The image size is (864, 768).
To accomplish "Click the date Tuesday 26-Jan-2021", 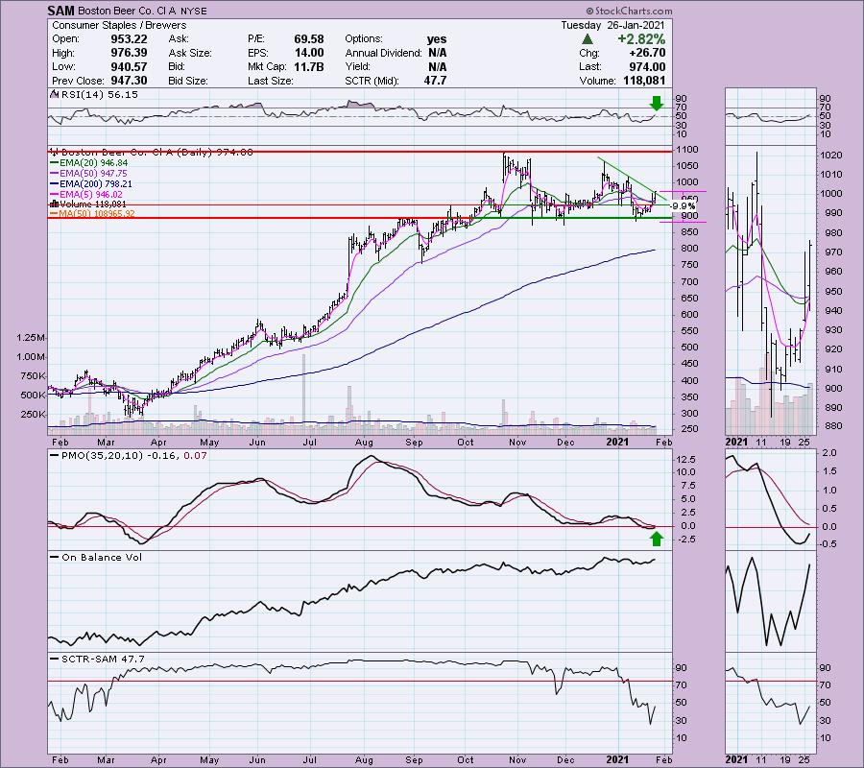I will (612, 25).
